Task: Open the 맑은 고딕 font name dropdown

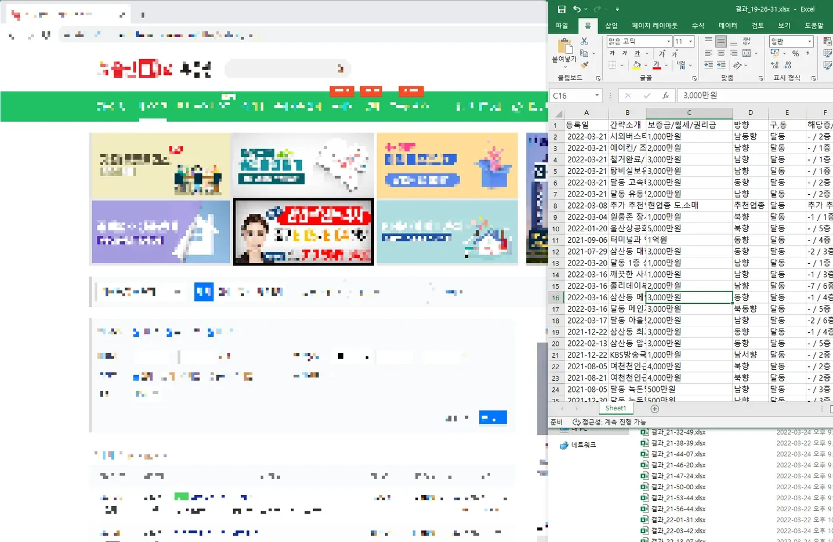Action: coord(668,41)
